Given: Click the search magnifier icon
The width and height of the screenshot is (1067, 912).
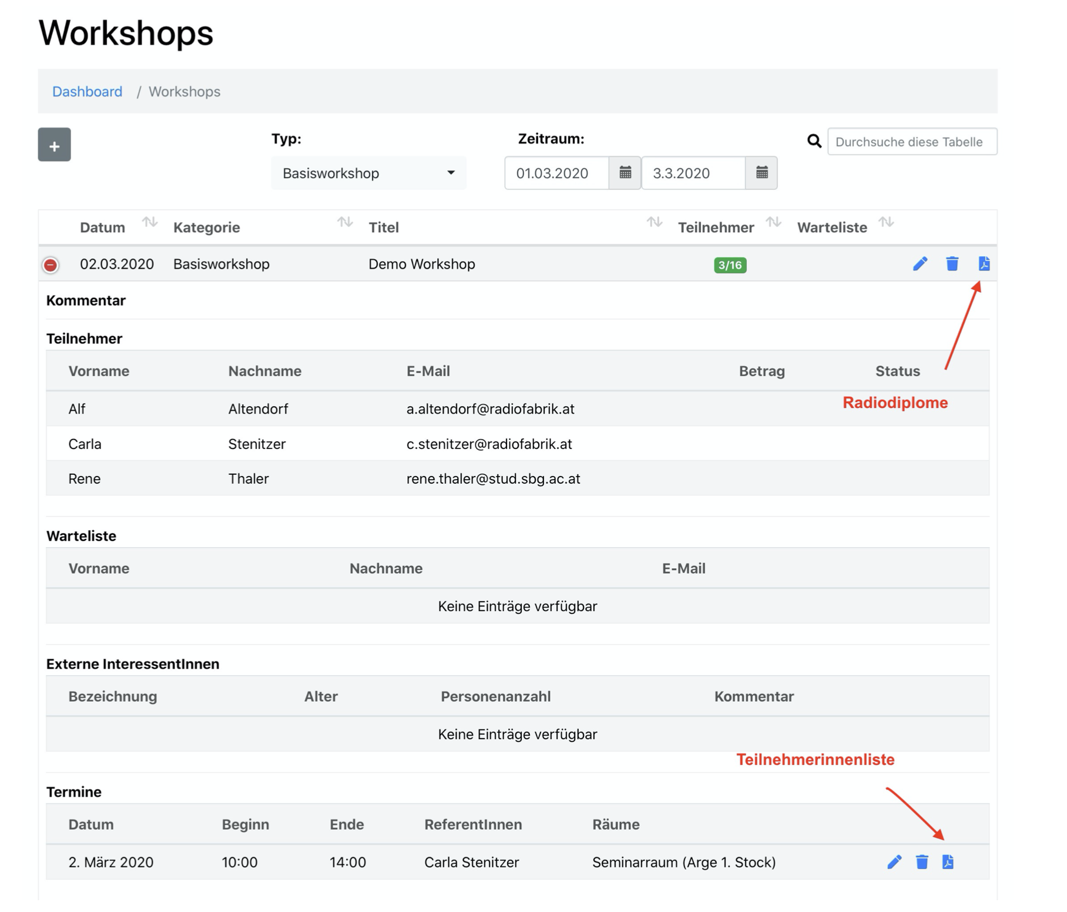Looking at the screenshot, I should point(814,141).
